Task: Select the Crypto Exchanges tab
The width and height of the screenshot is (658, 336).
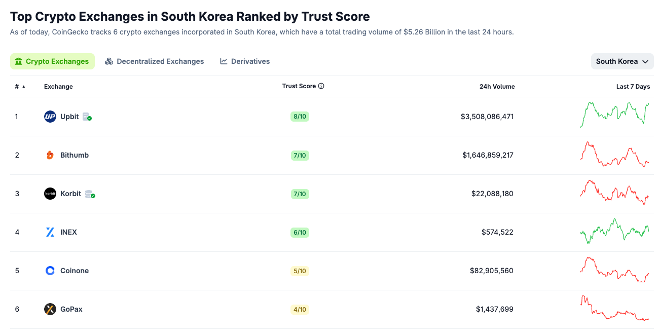Action: pos(52,61)
